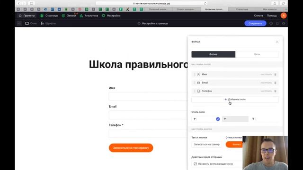
Task: Open Настроить for the Имя field
Action: 266,75
